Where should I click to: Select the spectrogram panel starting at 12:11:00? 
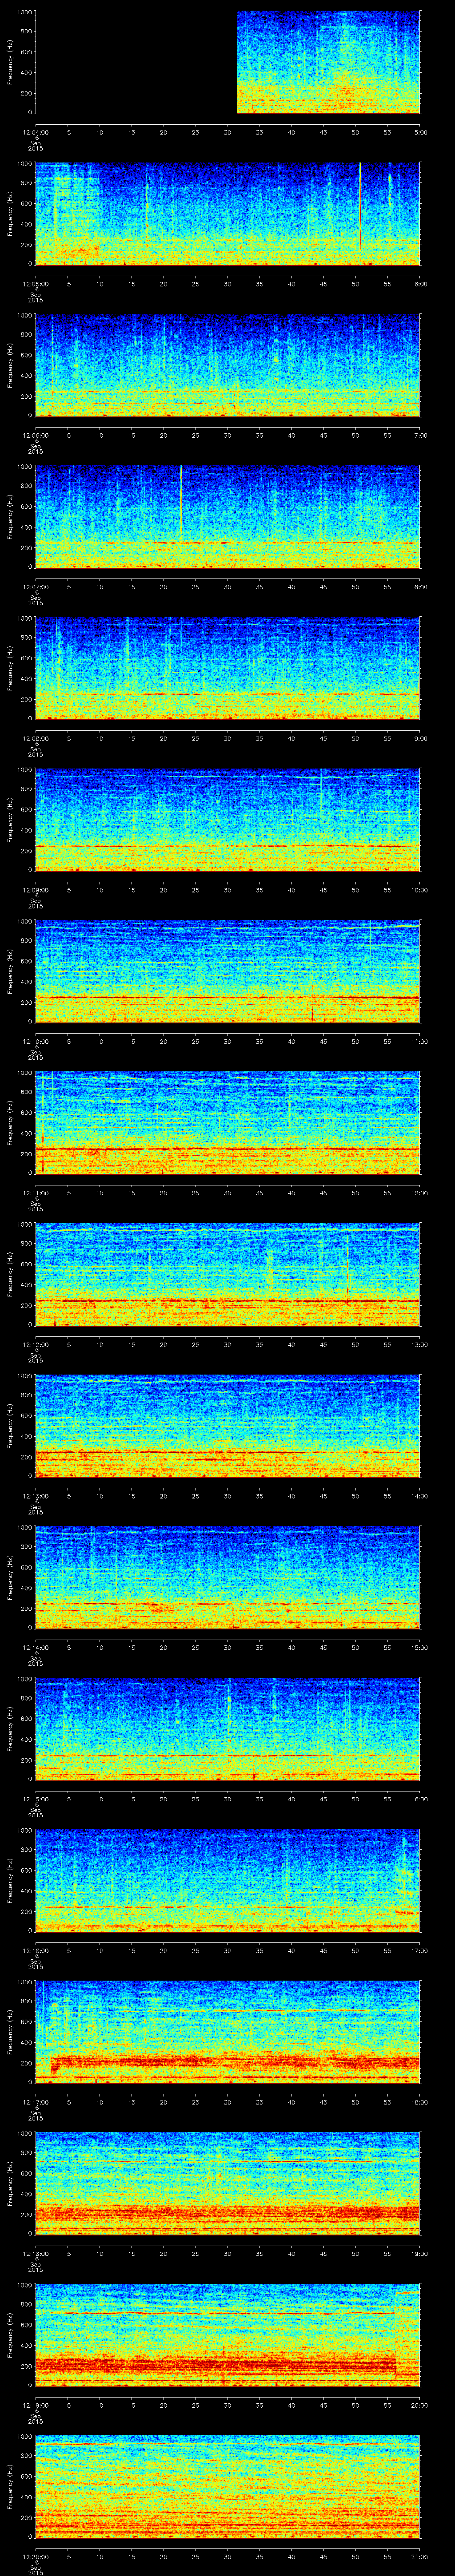point(228,1123)
